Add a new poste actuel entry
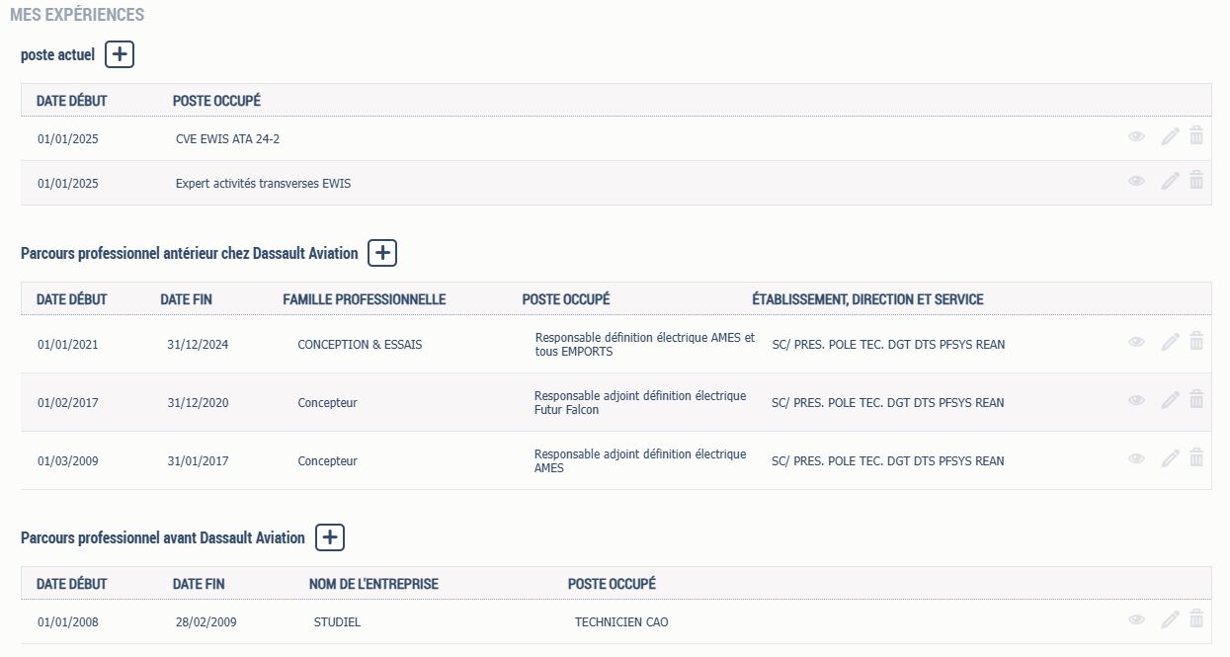The image size is (1230, 657). tap(120, 55)
